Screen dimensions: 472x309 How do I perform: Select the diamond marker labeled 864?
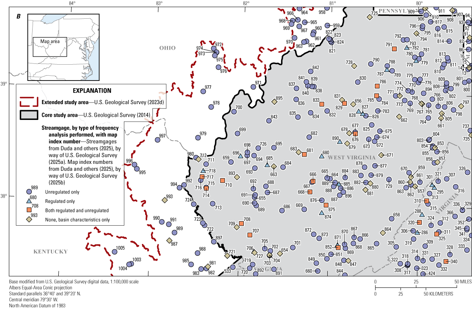382,233
